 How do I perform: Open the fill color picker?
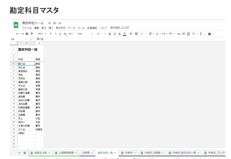coord(131,34)
